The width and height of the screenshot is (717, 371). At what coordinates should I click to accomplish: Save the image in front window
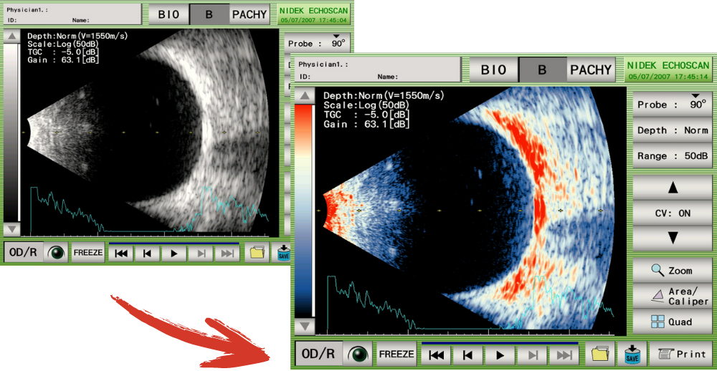[632, 354]
